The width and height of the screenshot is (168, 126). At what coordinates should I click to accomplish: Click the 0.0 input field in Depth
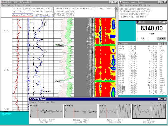[142, 38]
